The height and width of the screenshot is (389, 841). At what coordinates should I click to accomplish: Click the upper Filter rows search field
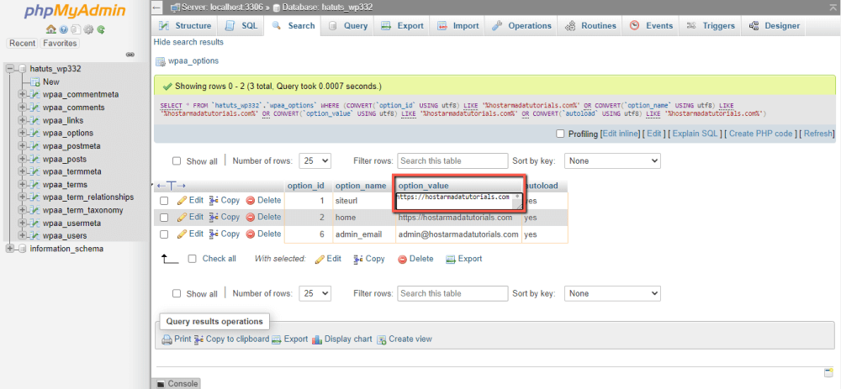[x=452, y=160]
